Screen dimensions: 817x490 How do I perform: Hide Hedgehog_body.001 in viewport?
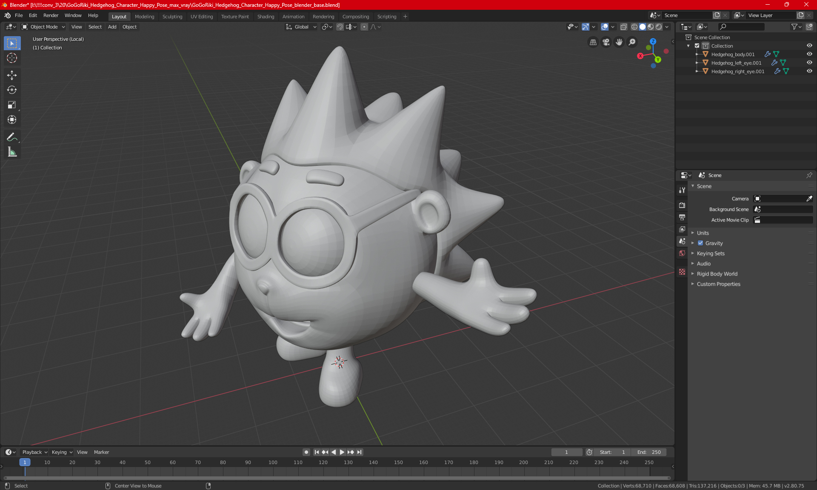coord(809,54)
